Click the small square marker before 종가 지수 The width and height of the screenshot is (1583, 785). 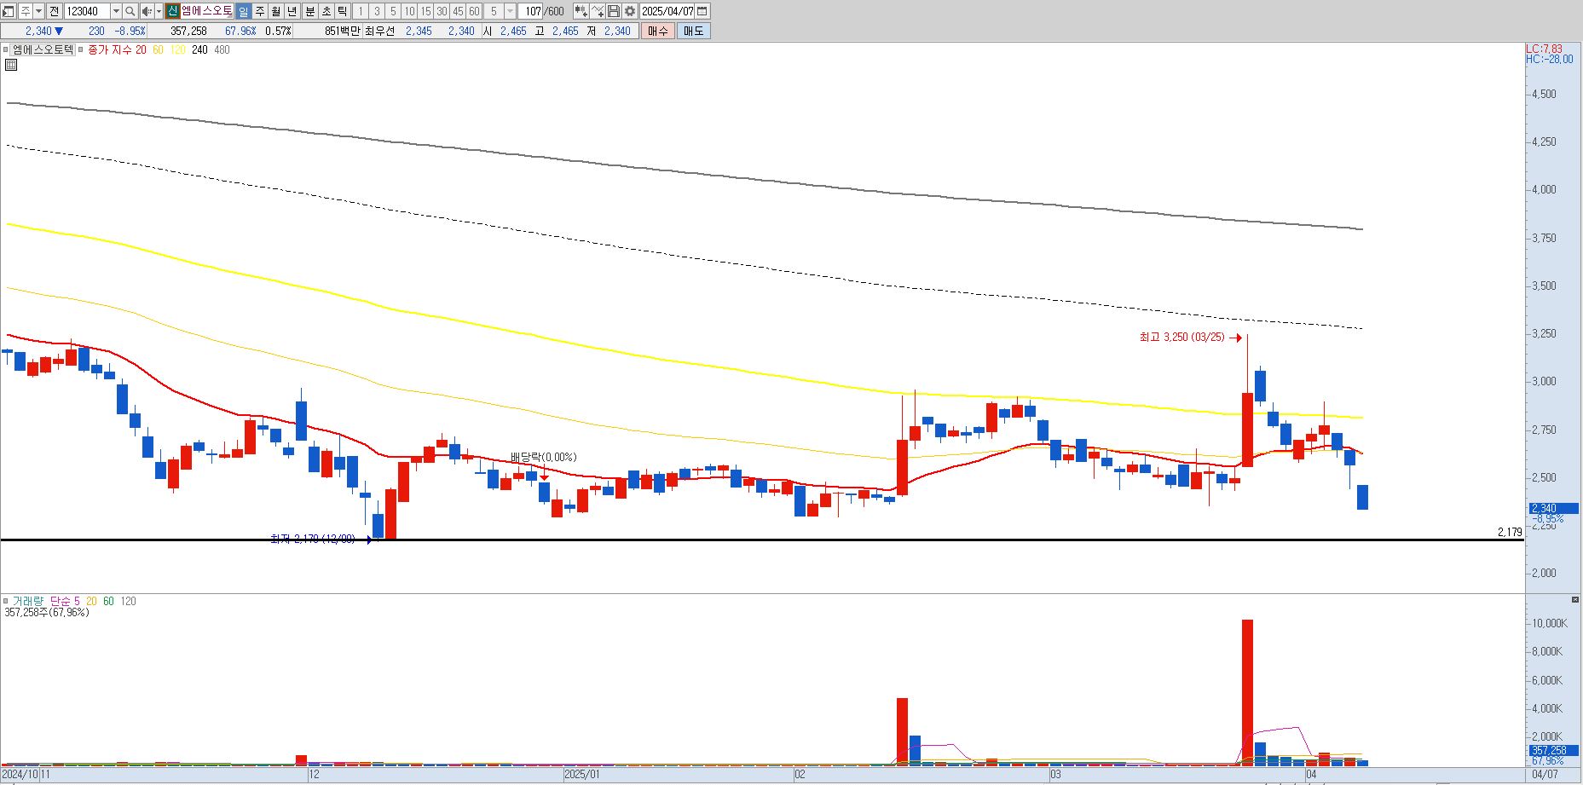pyautogui.click(x=81, y=50)
